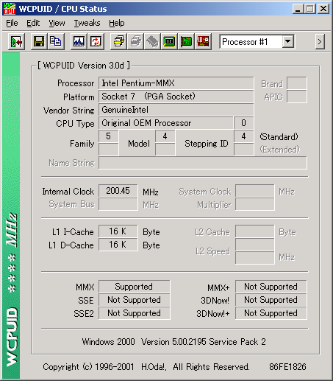The width and height of the screenshot is (333, 381).
Task: Click the Internal Clock 200.45 value
Action: pos(118,191)
